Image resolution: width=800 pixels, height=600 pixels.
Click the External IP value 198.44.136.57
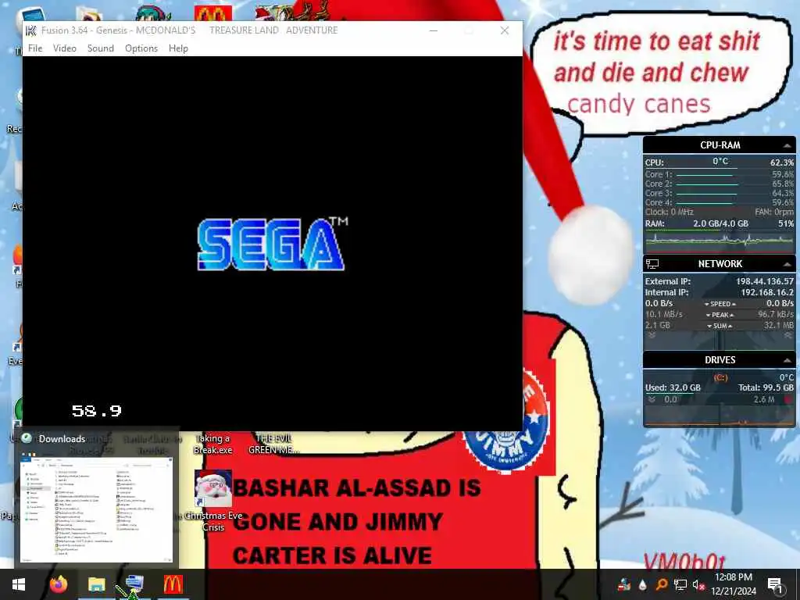(x=764, y=281)
